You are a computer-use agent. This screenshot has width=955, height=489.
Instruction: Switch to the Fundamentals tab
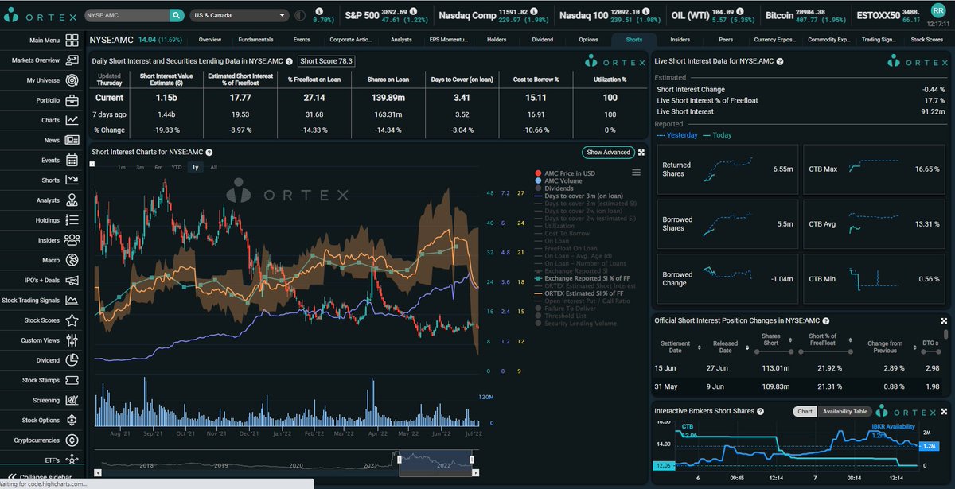(x=256, y=39)
